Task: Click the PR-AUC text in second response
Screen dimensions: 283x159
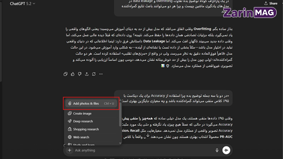Action: (x=226, y=137)
